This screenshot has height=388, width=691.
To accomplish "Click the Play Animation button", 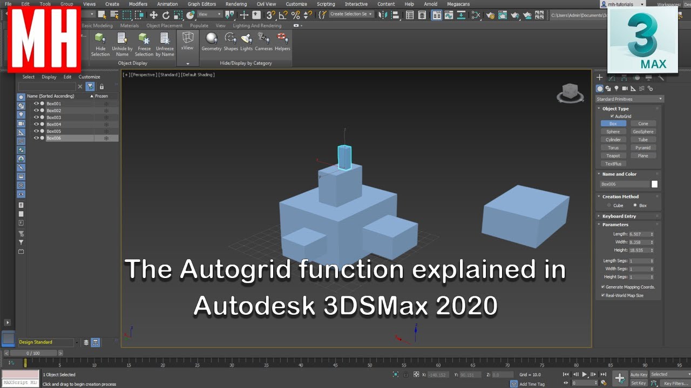I will click(585, 375).
